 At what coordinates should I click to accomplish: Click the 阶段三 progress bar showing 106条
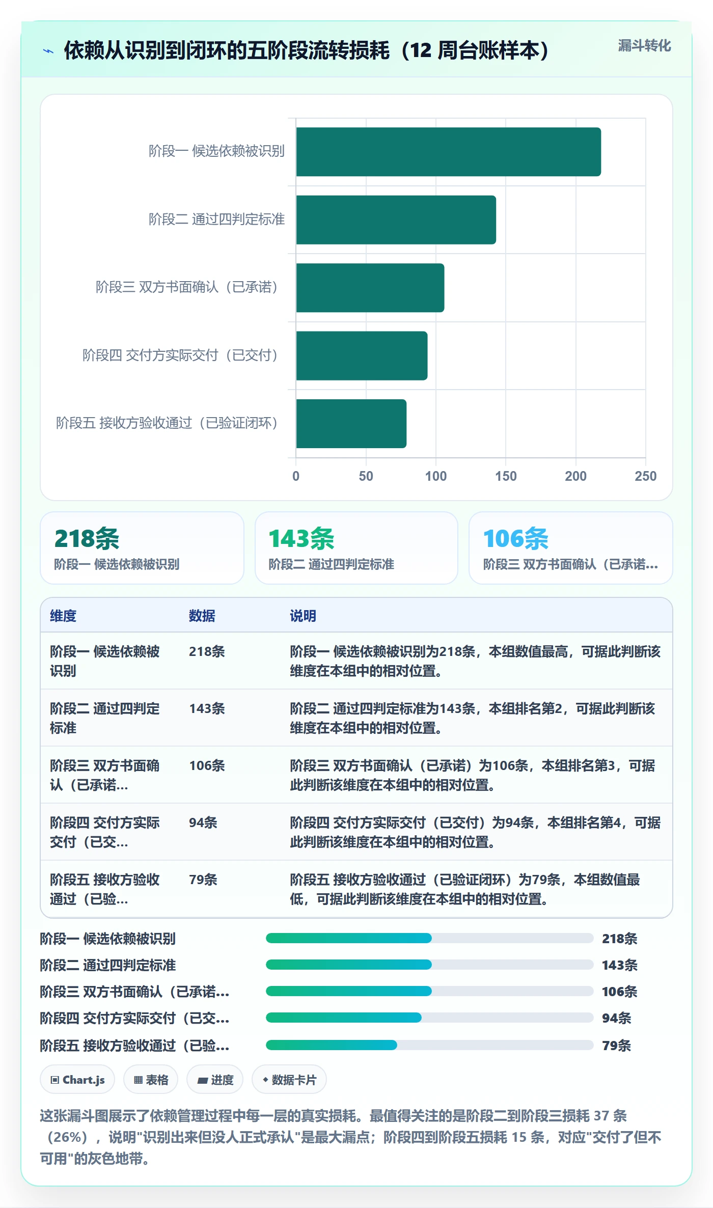pos(429,991)
